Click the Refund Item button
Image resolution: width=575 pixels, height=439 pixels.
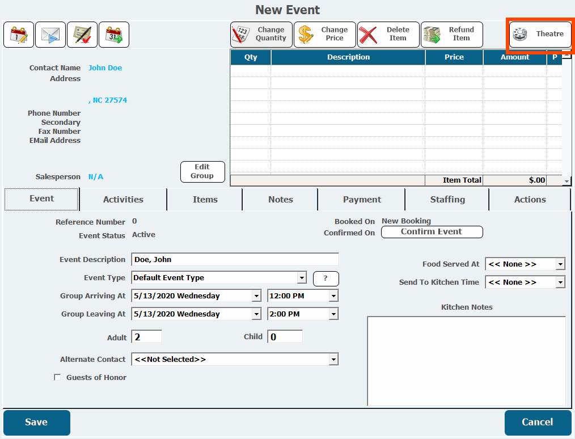(x=452, y=35)
